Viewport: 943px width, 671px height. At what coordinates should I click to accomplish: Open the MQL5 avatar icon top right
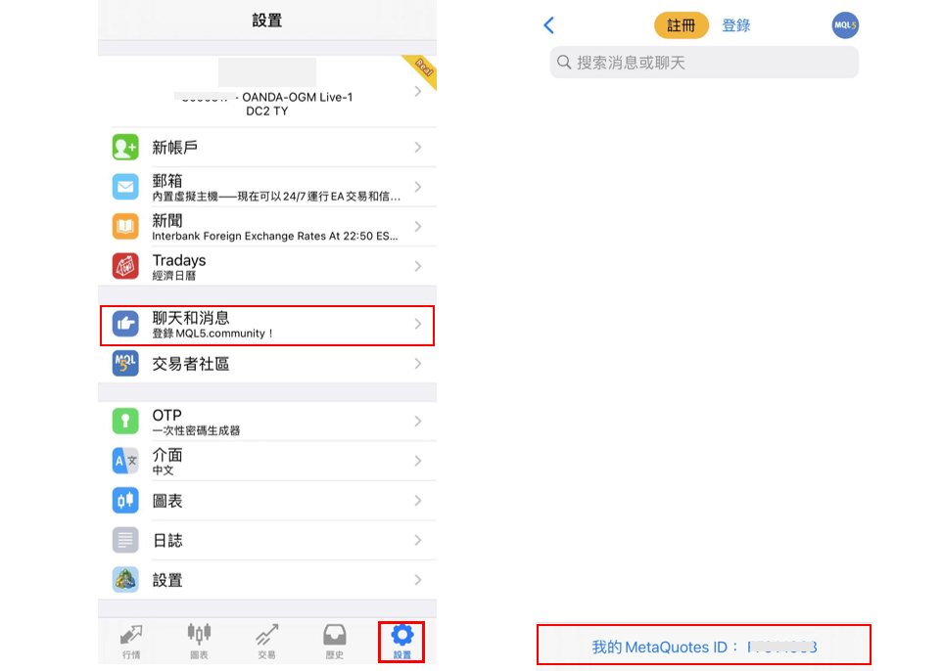click(x=844, y=24)
